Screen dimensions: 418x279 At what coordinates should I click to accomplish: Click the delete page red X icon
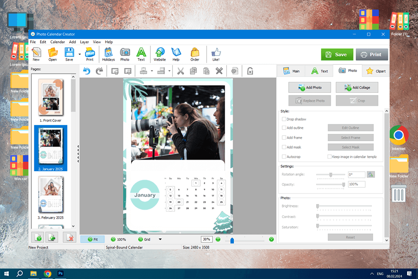click(70, 237)
